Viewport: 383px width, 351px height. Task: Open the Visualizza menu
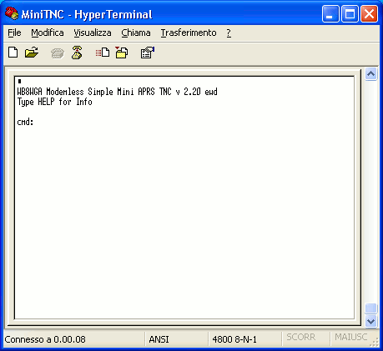tap(93, 33)
